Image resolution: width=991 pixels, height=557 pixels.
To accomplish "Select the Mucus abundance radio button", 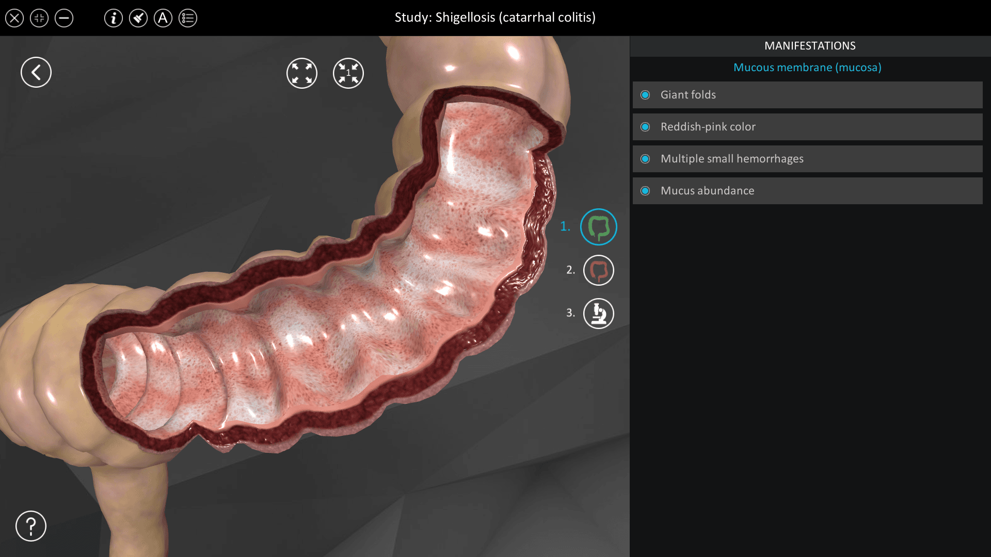I will pos(645,191).
